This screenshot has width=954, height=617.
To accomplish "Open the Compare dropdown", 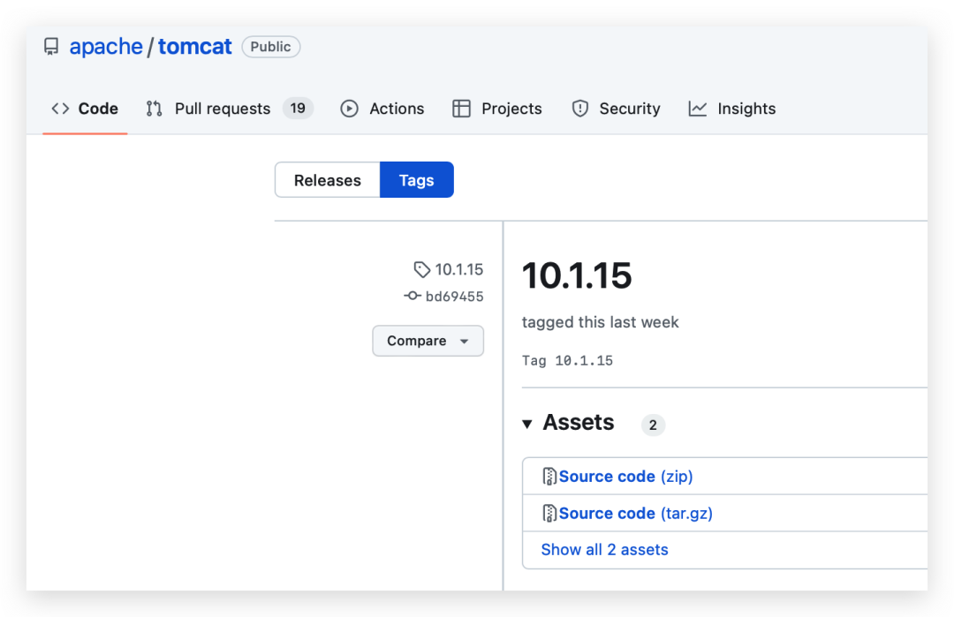I will pyautogui.click(x=428, y=341).
